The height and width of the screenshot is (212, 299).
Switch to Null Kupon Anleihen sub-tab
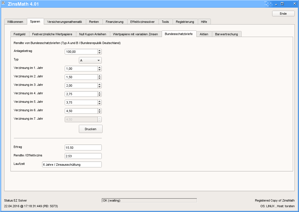[93, 34]
